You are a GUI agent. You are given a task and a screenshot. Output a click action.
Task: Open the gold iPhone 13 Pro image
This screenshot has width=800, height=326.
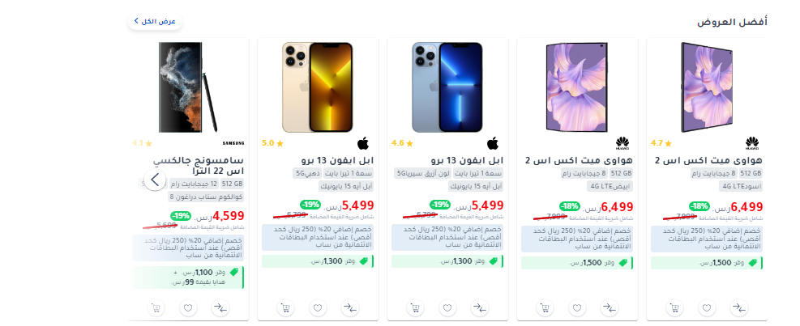coord(318,87)
